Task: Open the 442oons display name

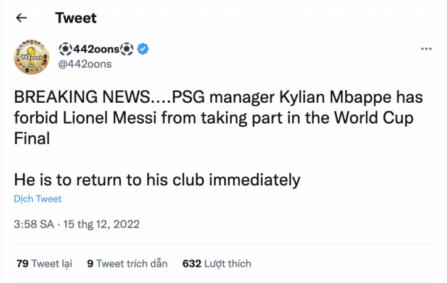Action: point(97,49)
